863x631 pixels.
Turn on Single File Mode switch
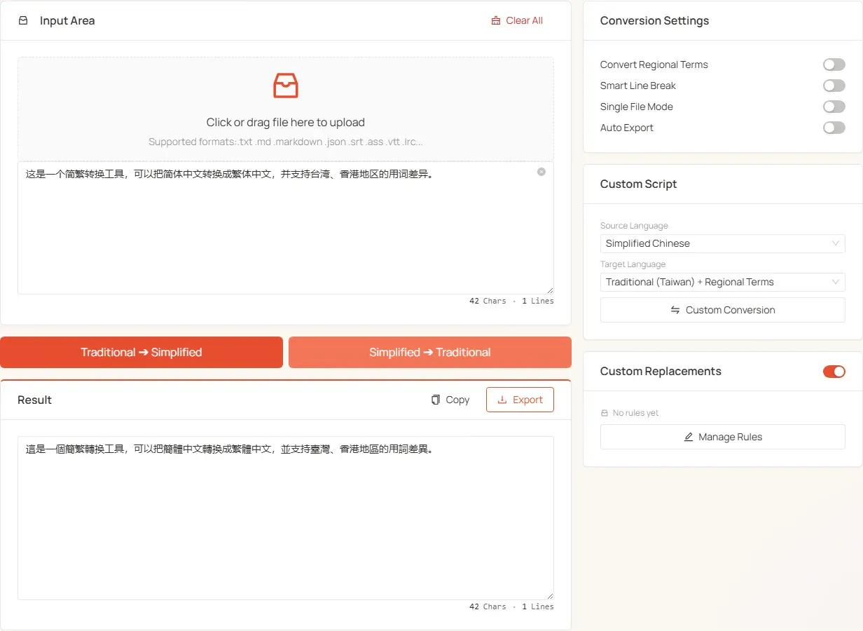click(x=834, y=107)
